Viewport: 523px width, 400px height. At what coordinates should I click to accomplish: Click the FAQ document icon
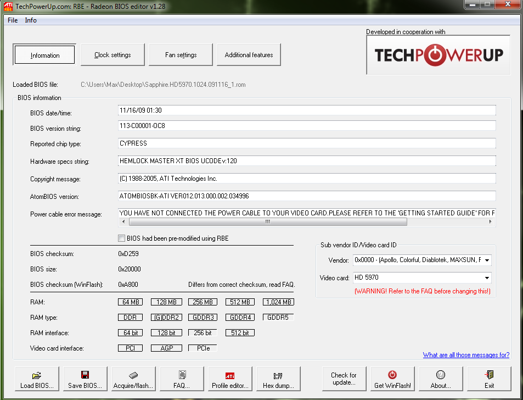coord(182,375)
